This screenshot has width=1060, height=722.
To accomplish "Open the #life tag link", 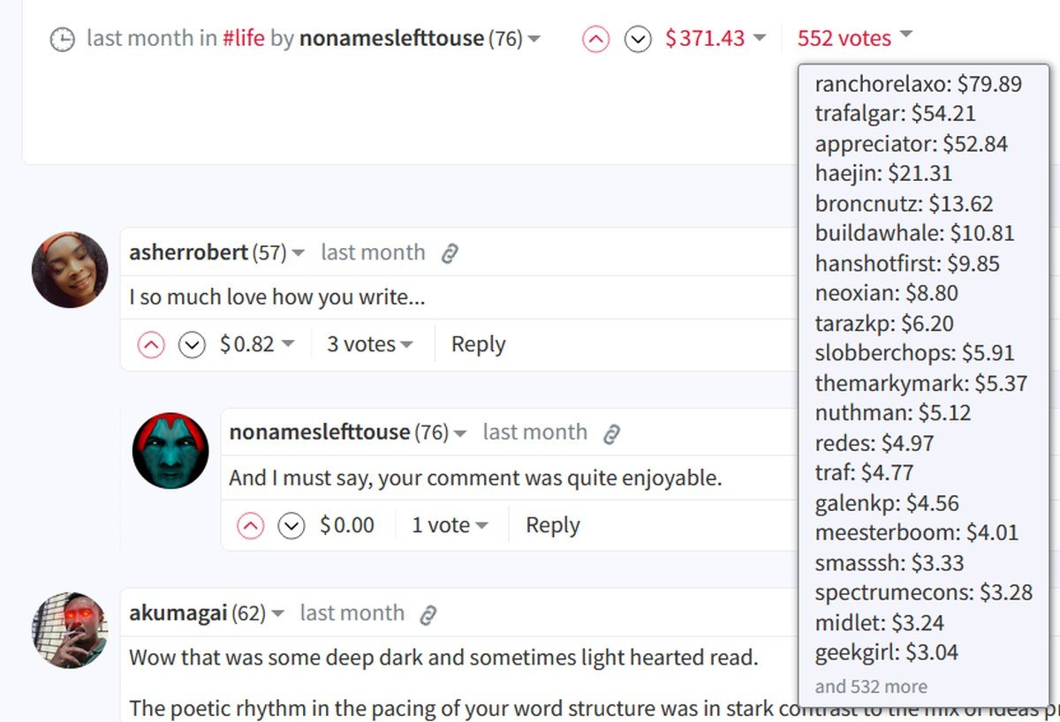I will coord(243,39).
